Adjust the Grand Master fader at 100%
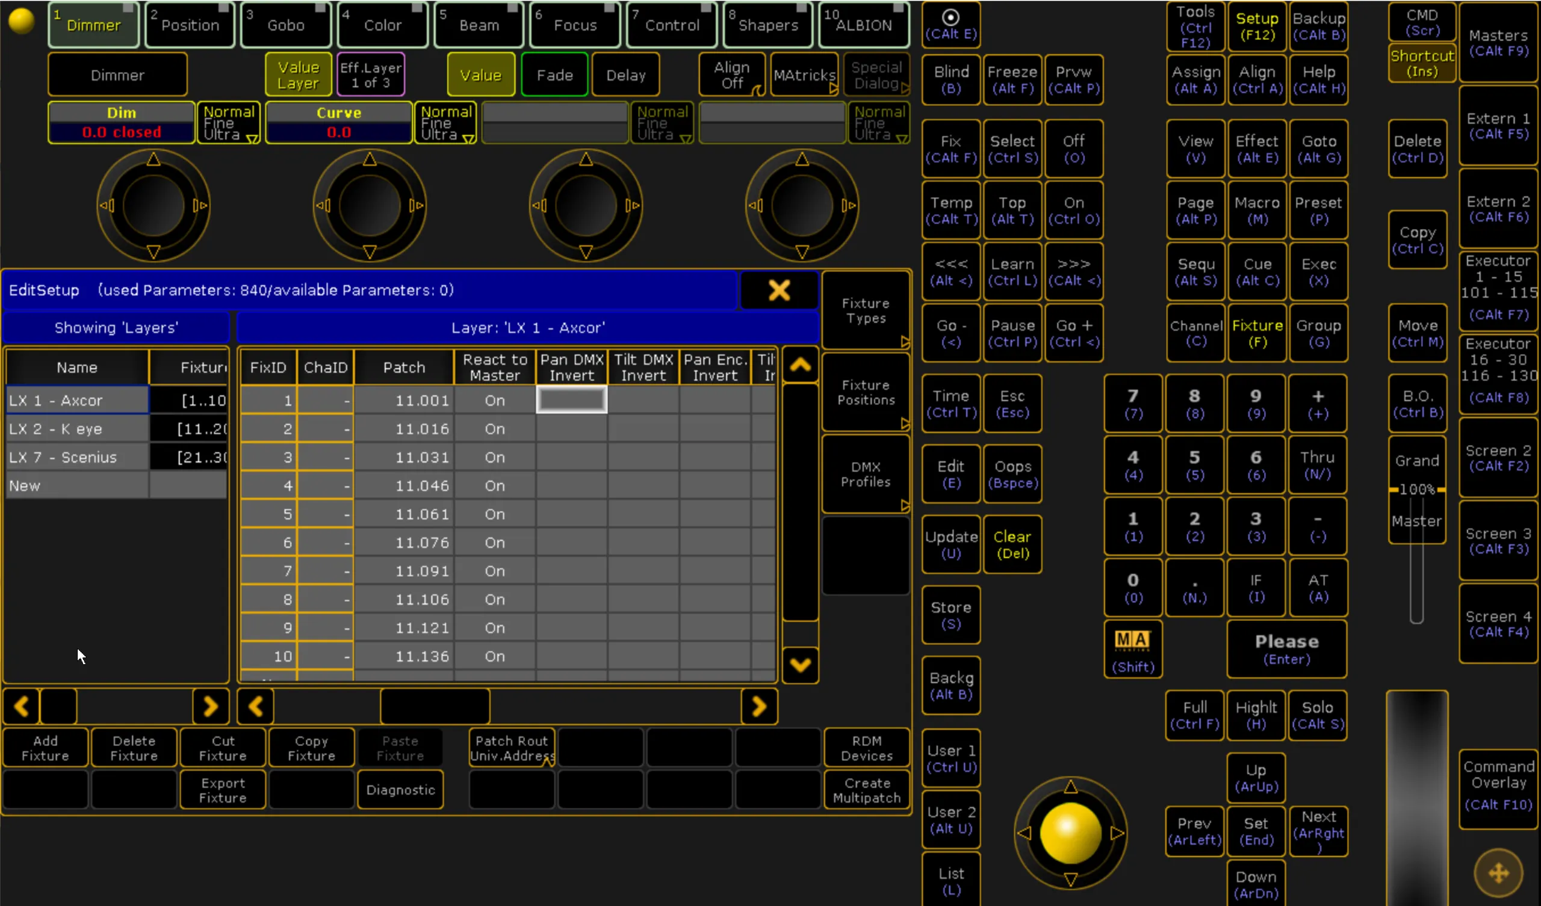The width and height of the screenshot is (1541, 906). pyautogui.click(x=1417, y=489)
